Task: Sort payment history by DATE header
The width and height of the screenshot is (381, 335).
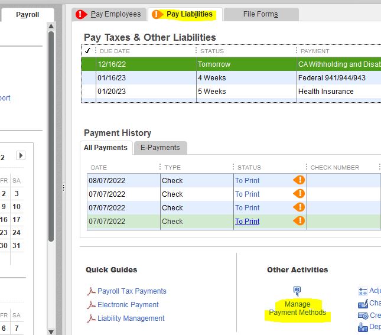Action: [99, 168]
